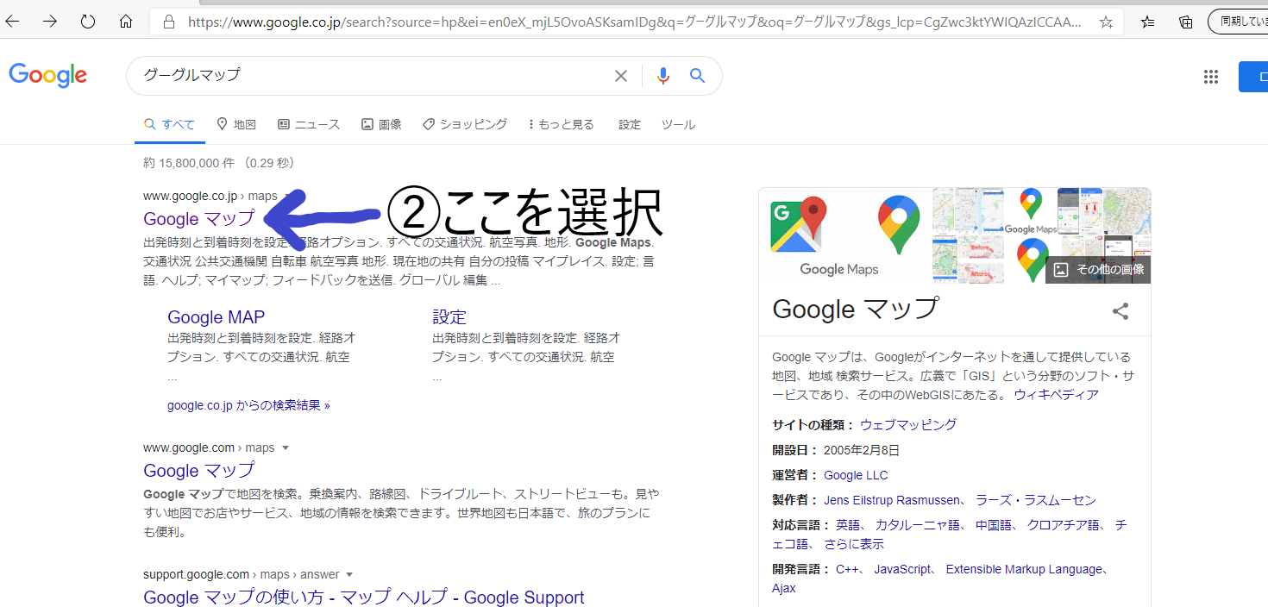This screenshot has height=607, width=1268.
Task: Open the favorites list icon
Action: tap(1147, 22)
